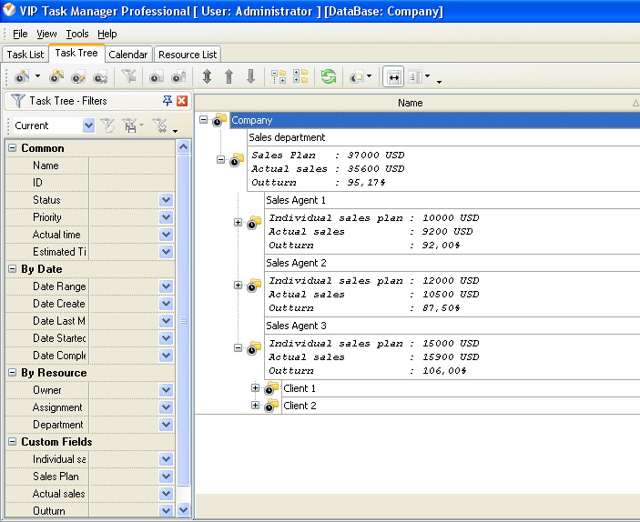This screenshot has width=640, height=522.
Task: Select the Company row in tree
Action: tap(434, 120)
